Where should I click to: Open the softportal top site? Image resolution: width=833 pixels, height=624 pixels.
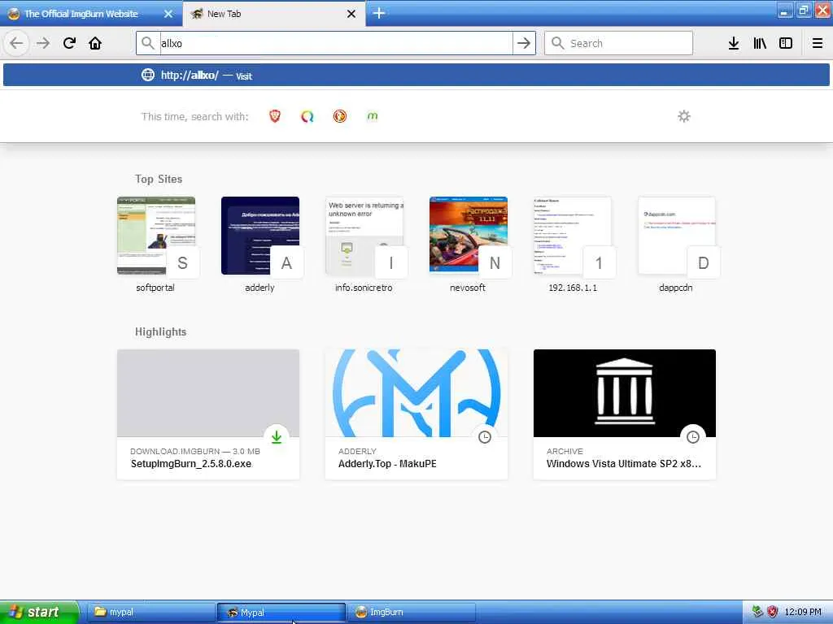click(x=155, y=245)
